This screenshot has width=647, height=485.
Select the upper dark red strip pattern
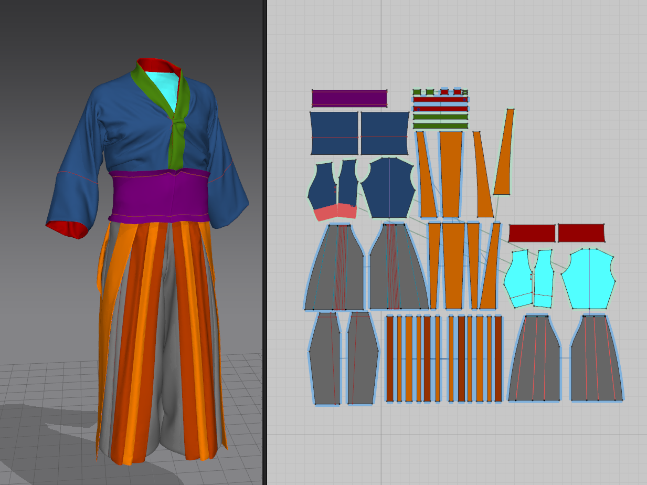pyautogui.click(x=440, y=99)
